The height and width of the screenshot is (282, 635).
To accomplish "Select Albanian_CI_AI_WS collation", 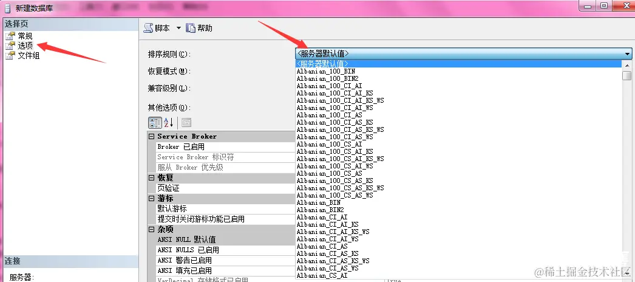I will [458, 239].
